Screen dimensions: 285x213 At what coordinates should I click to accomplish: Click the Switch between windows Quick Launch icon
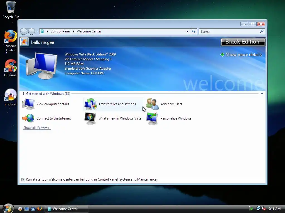click(x=33, y=209)
